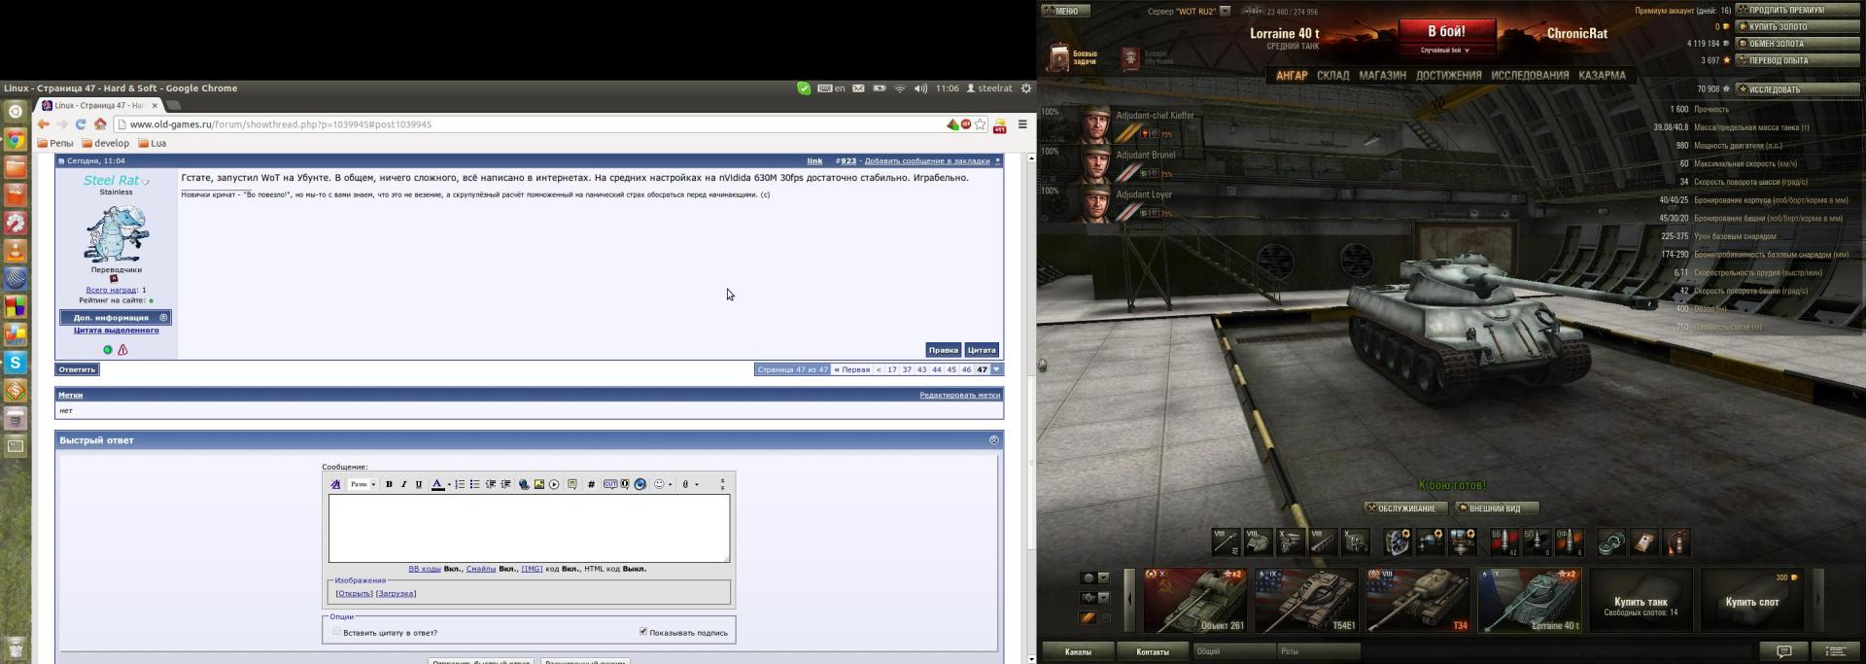Screen dimensions: 1866x664
Task: Toggle underline formatting in quick reply
Action: tap(419, 484)
